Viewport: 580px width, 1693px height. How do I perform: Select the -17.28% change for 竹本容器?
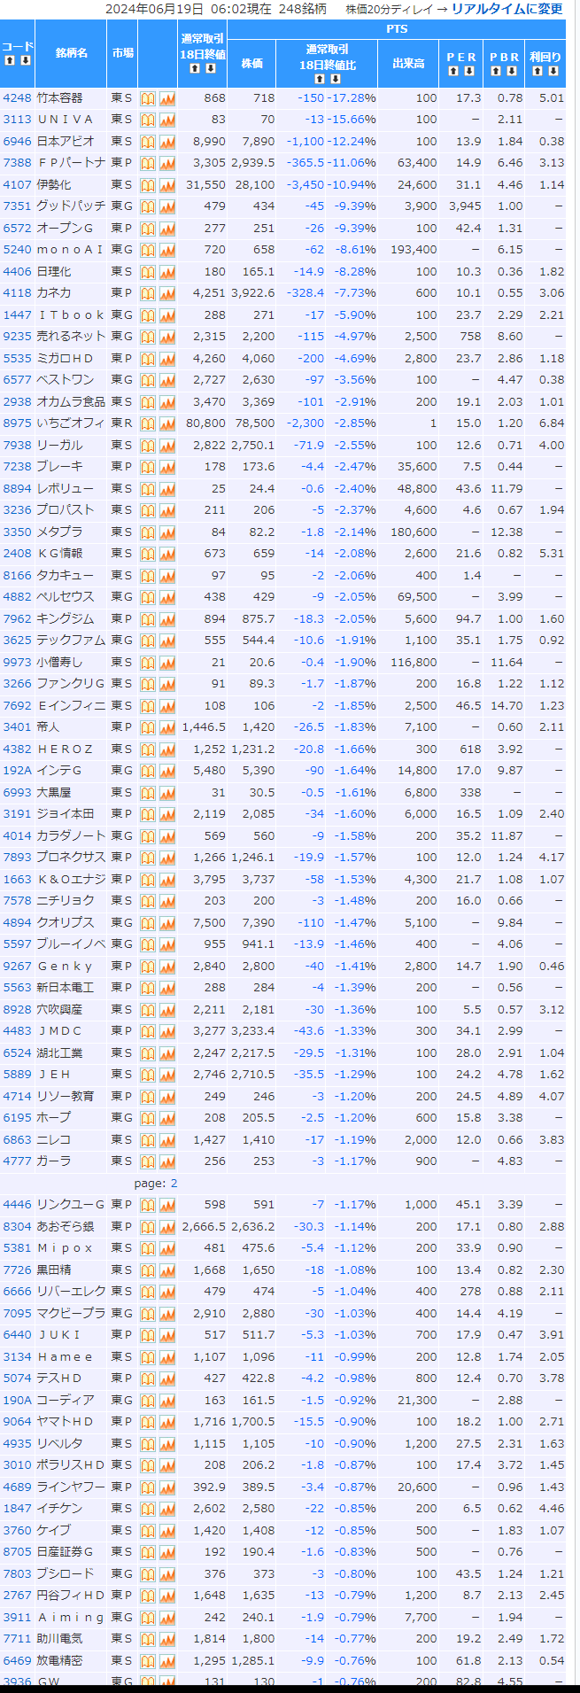(352, 98)
